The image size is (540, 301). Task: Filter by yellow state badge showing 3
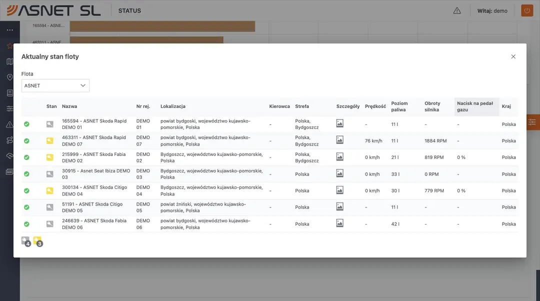[38, 241]
